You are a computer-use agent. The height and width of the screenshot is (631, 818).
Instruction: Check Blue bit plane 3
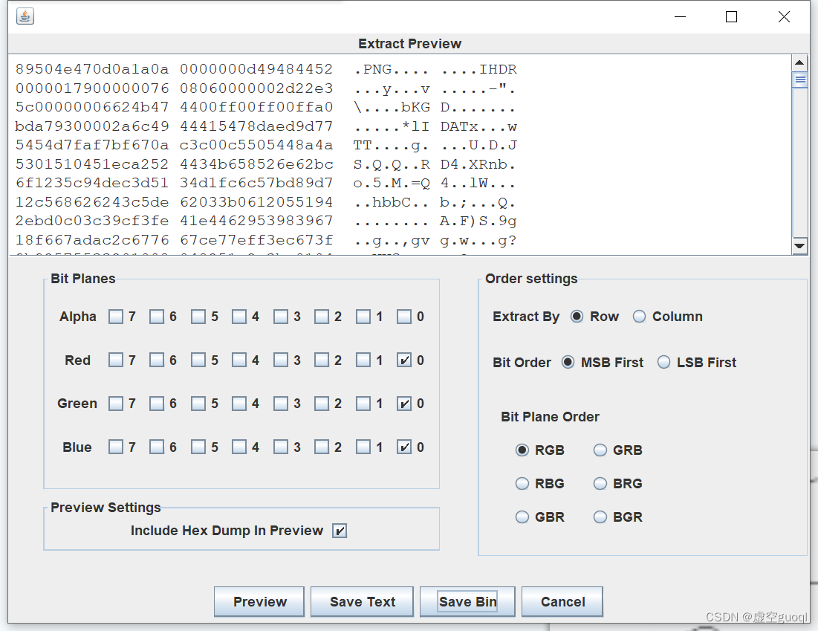(281, 447)
